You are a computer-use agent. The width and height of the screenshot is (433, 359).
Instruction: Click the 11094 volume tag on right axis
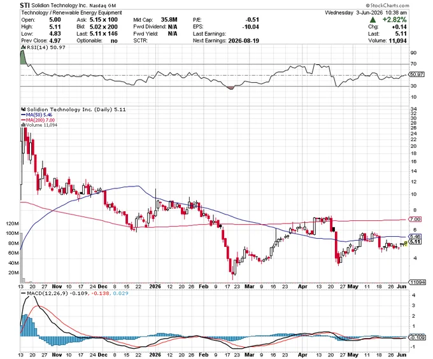(x=417, y=282)
